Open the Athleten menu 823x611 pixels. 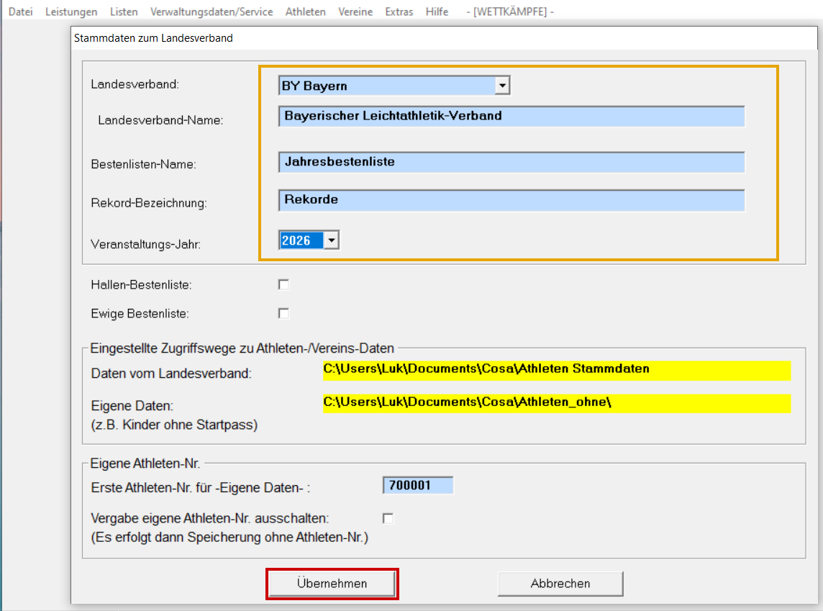coord(305,12)
